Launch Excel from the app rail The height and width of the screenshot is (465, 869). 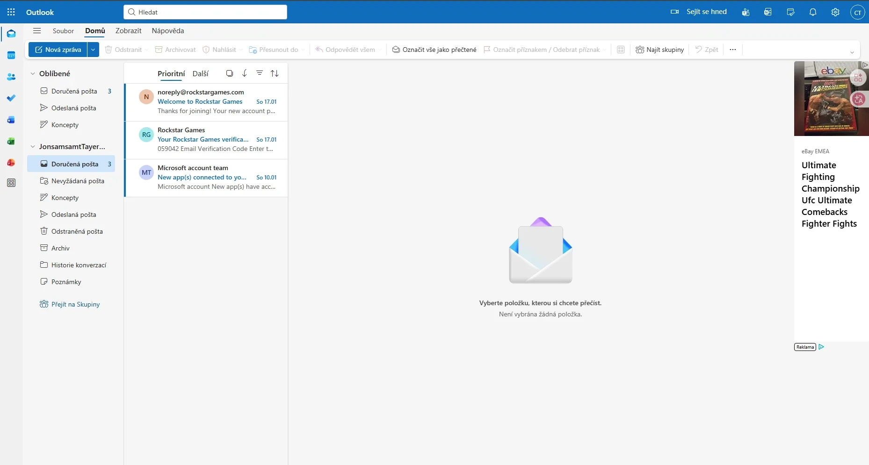(x=11, y=141)
